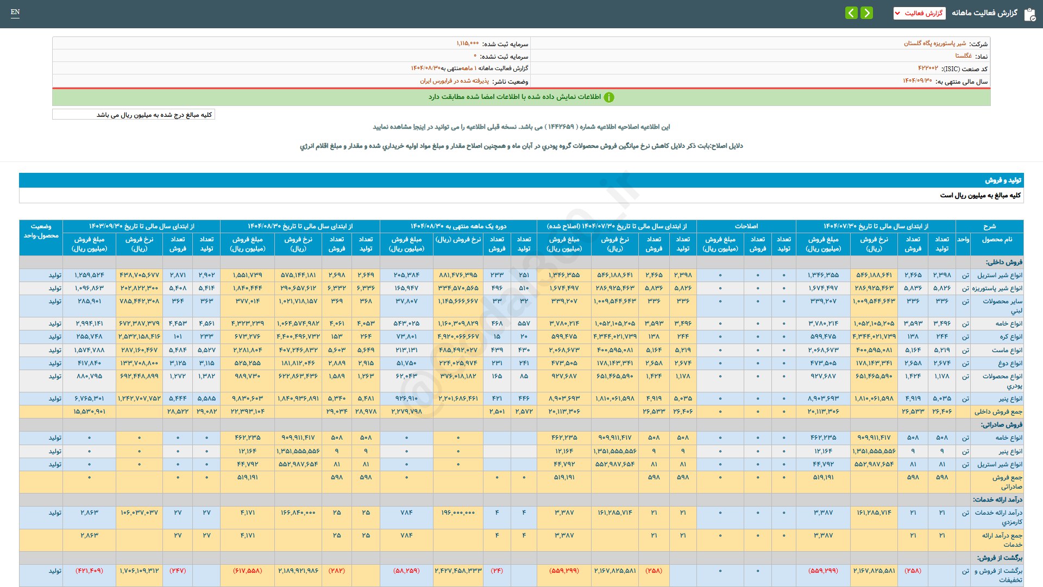1043x587 pixels.
Task: Click the شرح column header
Action: pos(989,226)
